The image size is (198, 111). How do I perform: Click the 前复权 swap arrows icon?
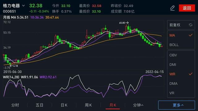tap(191, 25)
